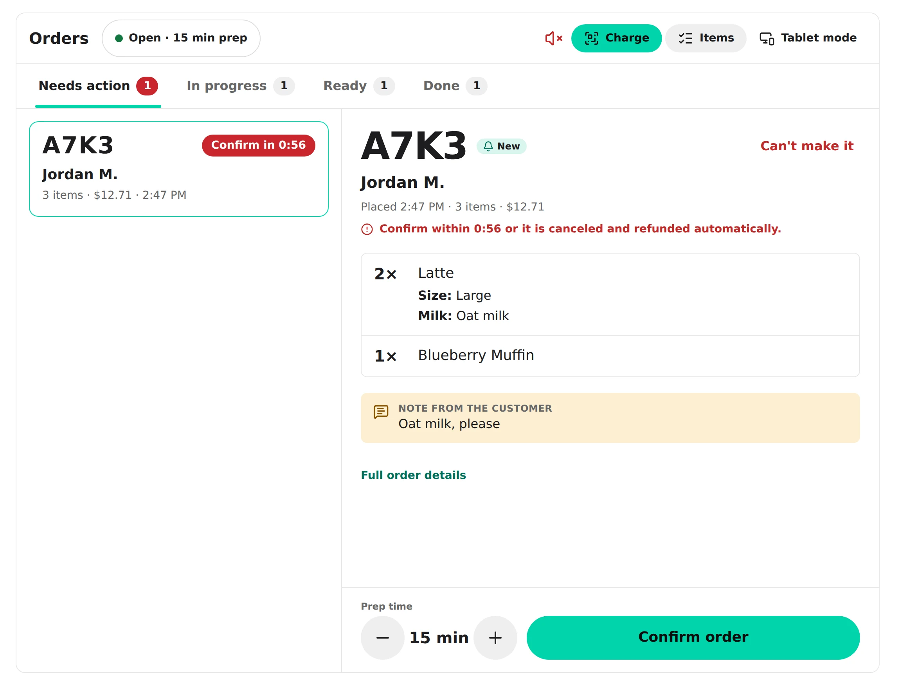The width and height of the screenshot is (900, 673).
Task: Click the Orders heading
Action: 59,38
